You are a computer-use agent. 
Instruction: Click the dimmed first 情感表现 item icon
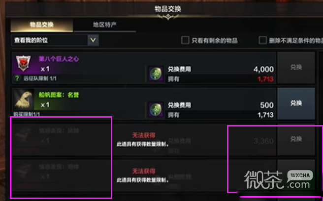pos(24,136)
